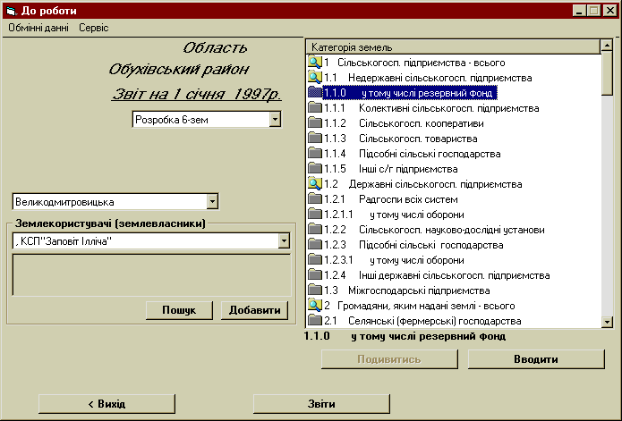Click the Пошук button
Viewport: 622px width, 421px height.
coord(179,310)
